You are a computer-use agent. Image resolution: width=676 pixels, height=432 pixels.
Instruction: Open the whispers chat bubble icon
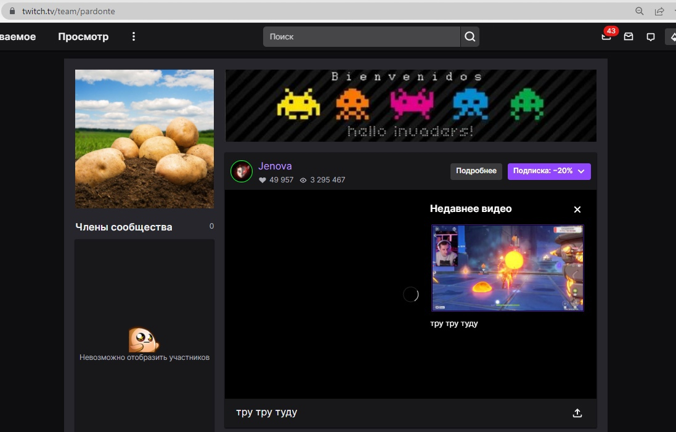[651, 36]
